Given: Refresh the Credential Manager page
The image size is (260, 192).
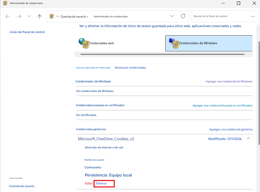Looking at the screenshot, I should tap(183, 16).
